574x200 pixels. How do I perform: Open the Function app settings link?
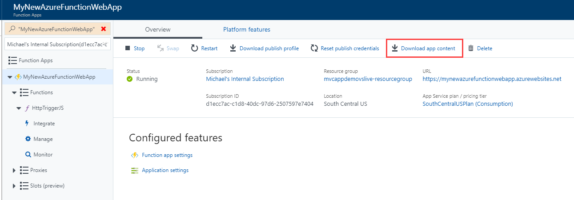(167, 155)
